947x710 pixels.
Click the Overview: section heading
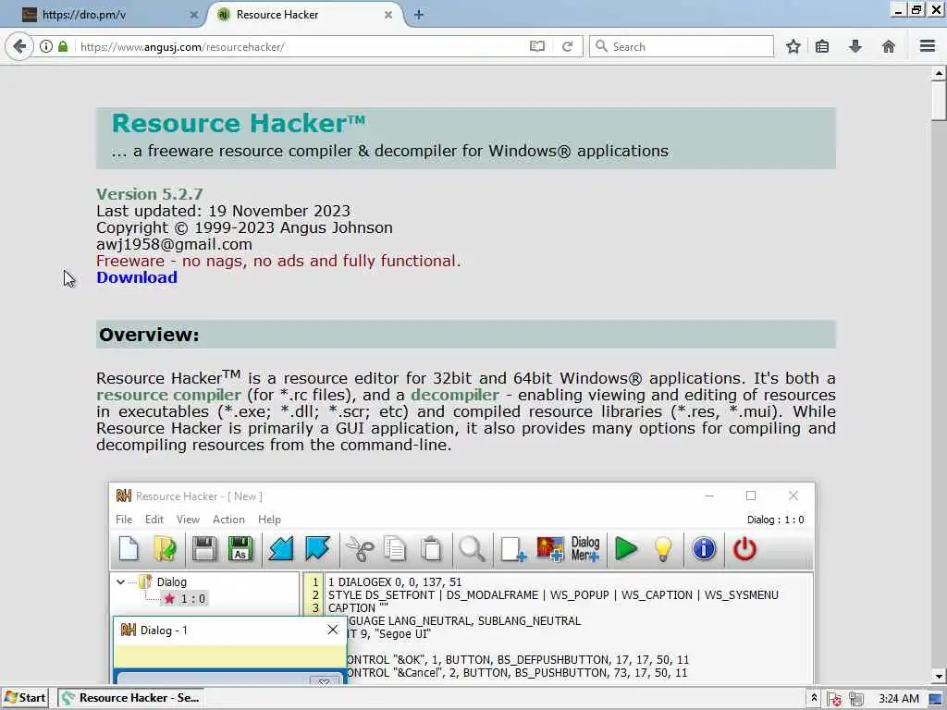(149, 335)
